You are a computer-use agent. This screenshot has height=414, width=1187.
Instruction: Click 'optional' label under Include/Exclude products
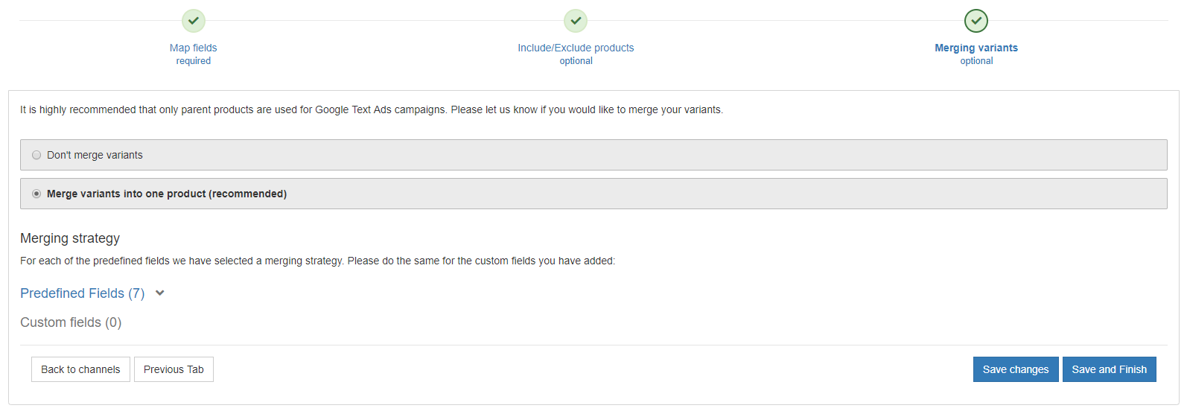pos(576,61)
